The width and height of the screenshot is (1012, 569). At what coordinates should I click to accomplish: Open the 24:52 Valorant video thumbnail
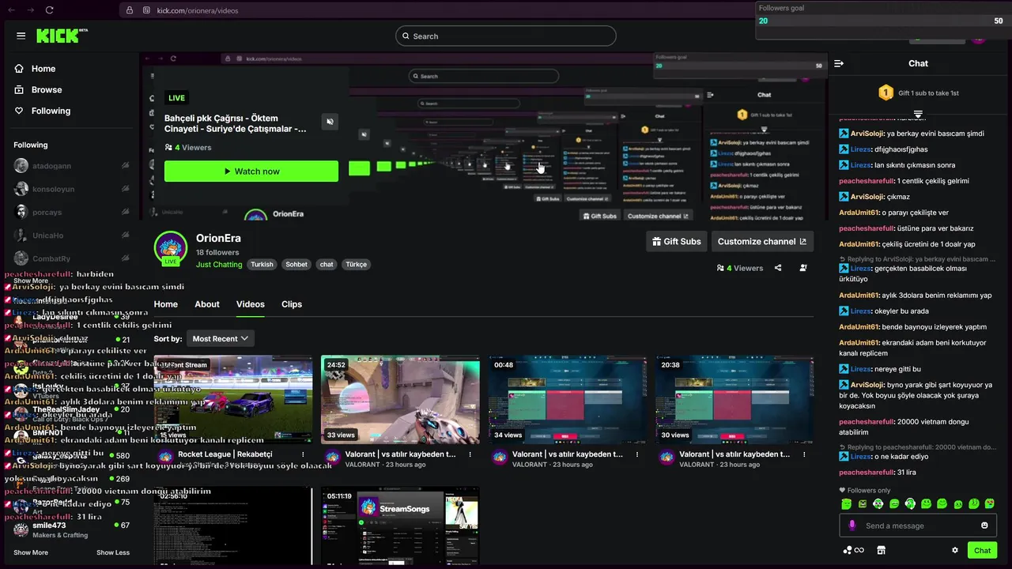point(400,400)
